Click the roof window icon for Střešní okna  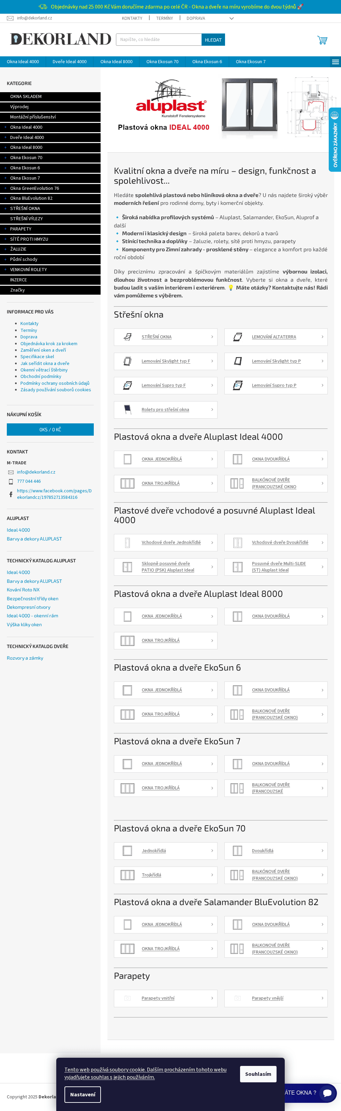128,337
